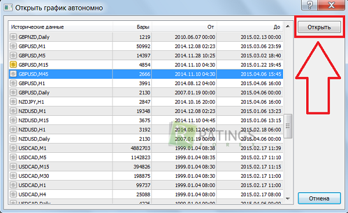Click bars value 99737
The height and width of the screenshot is (213, 348).
coord(143,185)
